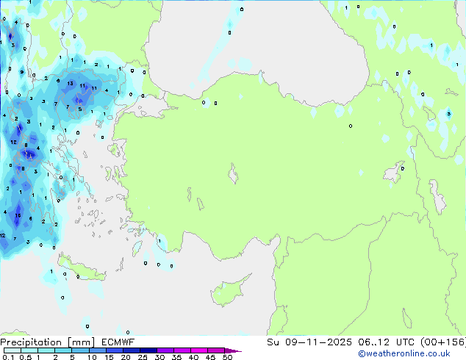Screen dimensions: 466x360
Task: Click the '30' legend scale label
Action: (x=159, y=357)
